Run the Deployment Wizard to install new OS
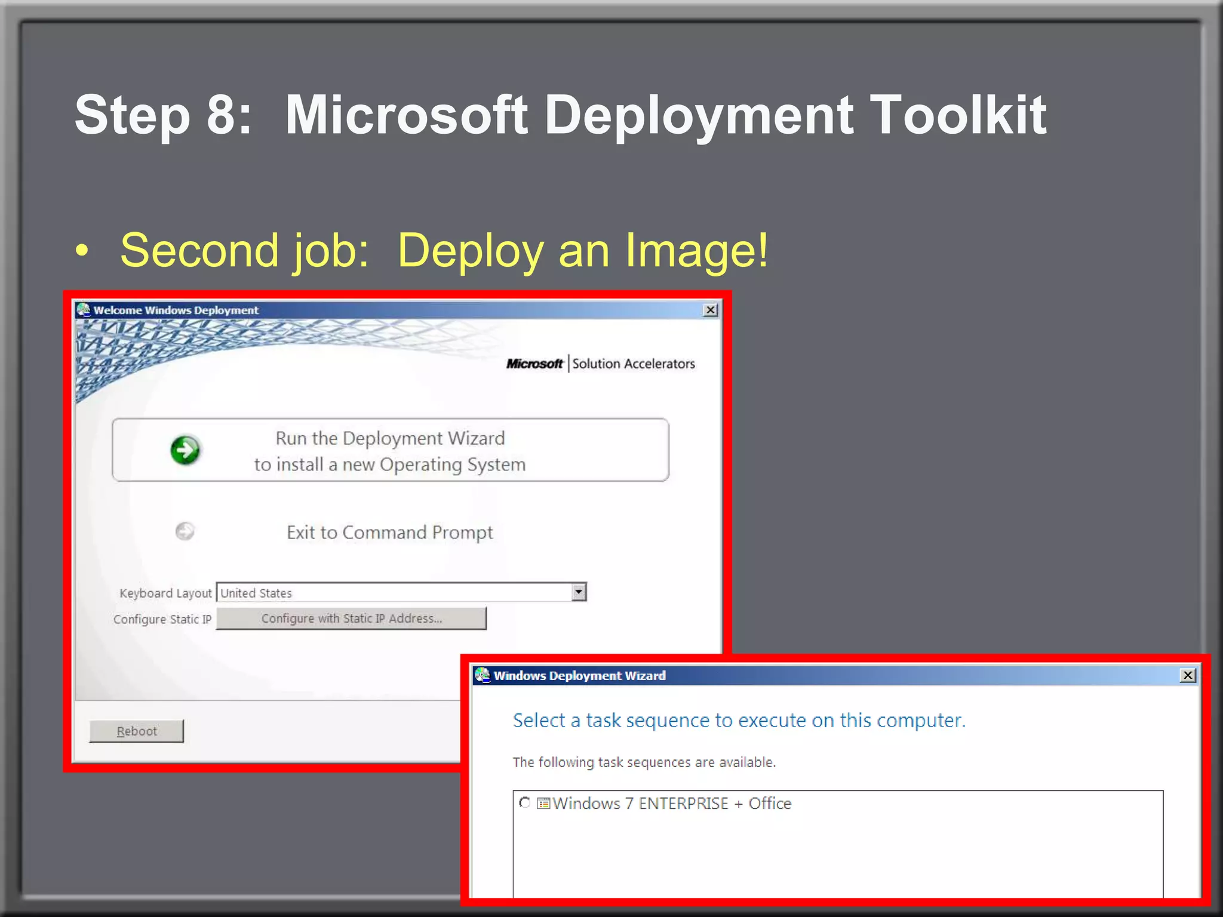This screenshot has width=1223, height=917. 391,450
